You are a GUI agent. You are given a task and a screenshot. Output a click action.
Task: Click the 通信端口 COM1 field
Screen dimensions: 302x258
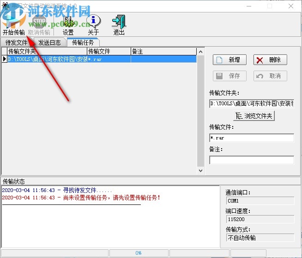point(260,201)
